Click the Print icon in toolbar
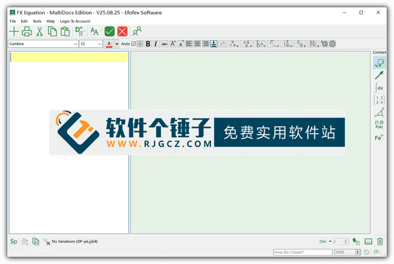The height and width of the screenshot is (264, 394). click(x=27, y=31)
